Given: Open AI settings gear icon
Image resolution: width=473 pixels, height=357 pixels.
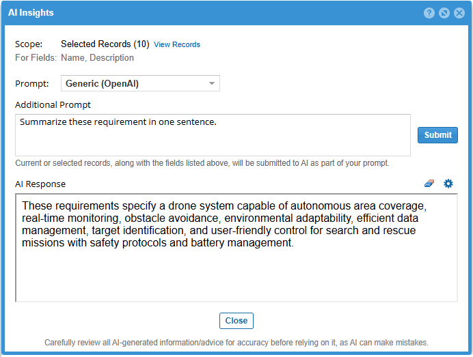Looking at the screenshot, I should point(448,184).
